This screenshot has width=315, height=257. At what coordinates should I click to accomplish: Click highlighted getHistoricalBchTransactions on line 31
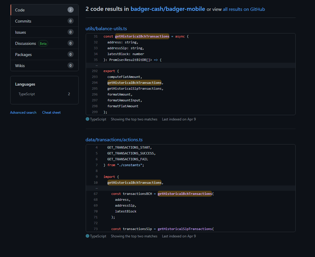(142, 37)
